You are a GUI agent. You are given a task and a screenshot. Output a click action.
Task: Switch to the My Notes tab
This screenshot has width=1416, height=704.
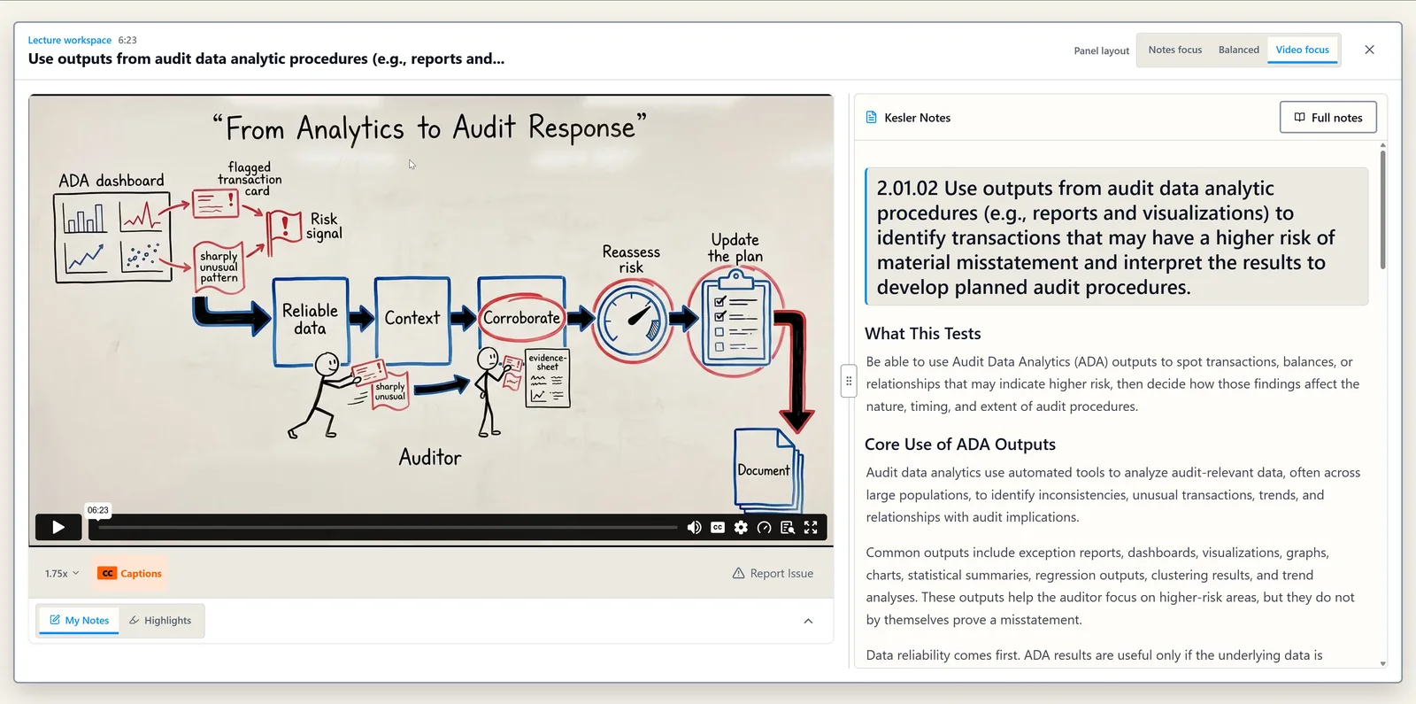pos(80,621)
